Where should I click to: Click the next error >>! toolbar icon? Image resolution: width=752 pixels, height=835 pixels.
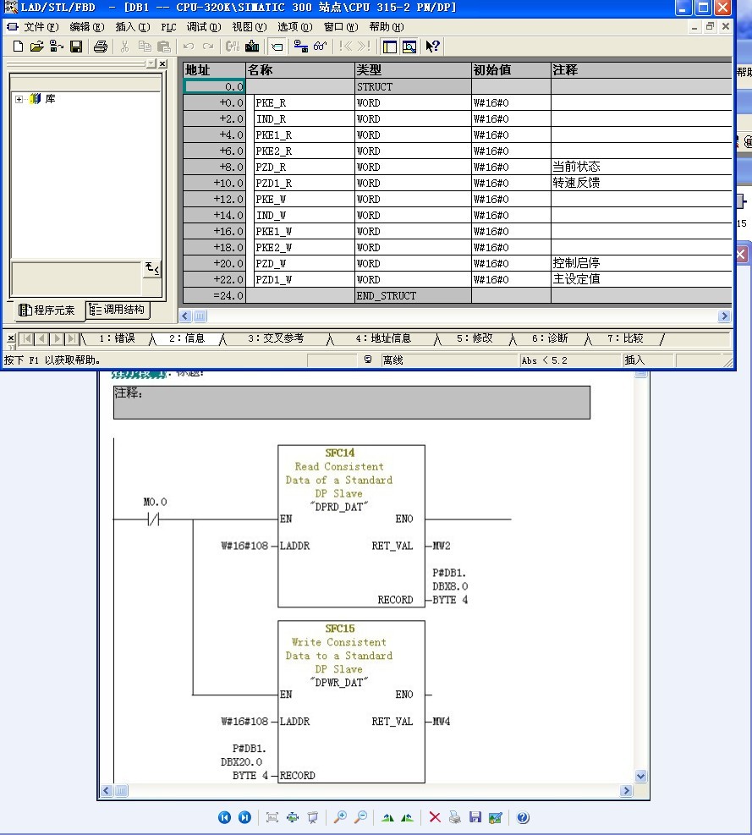(x=365, y=47)
